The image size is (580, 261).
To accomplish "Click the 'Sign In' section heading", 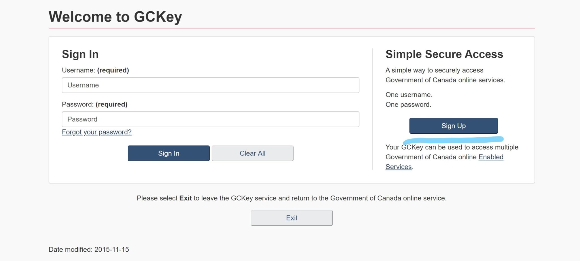I will pyautogui.click(x=80, y=54).
